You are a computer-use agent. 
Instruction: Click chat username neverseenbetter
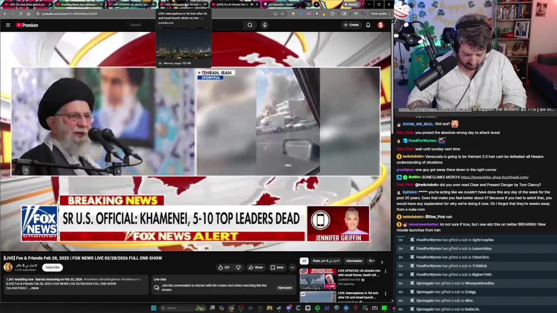click(423, 224)
